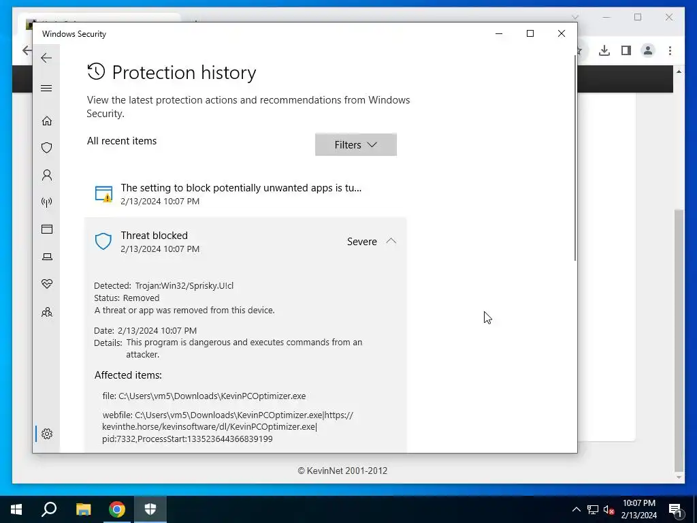Toggle the Chrome side panel icon

[x=626, y=50]
